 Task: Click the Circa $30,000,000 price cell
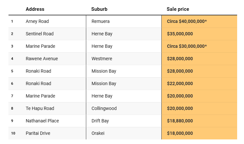pos(187,46)
